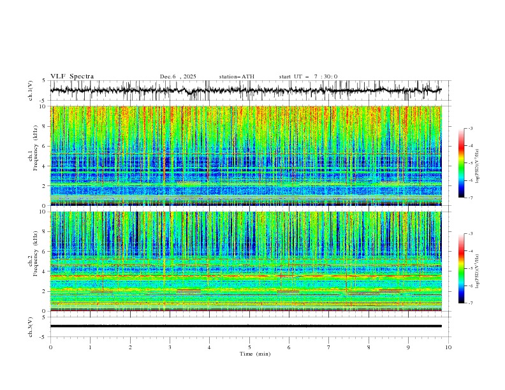Click the ch.1 frequency axis "4" tick label
Screen dimensions: 505x390
pyautogui.click(x=45, y=166)
